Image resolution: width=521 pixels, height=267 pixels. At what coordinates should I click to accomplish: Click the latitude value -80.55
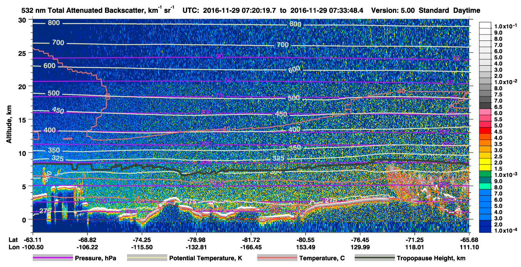[x=305, y=239]
